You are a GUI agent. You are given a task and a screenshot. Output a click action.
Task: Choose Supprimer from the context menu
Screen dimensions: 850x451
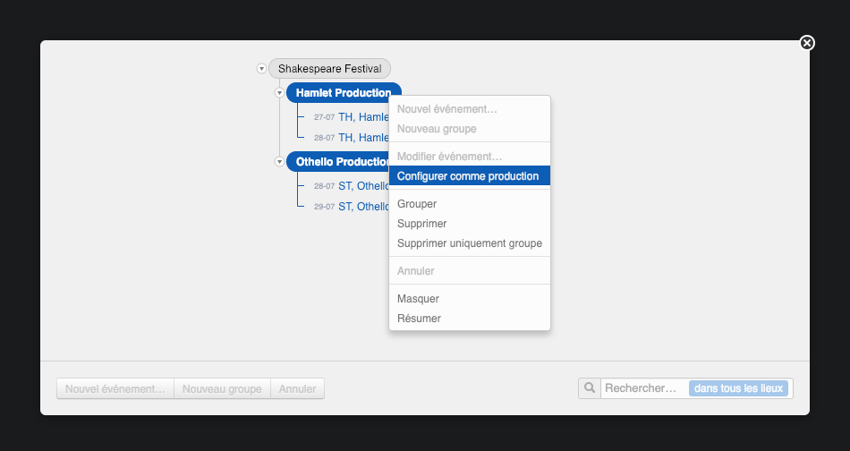[x=421, y=224]
